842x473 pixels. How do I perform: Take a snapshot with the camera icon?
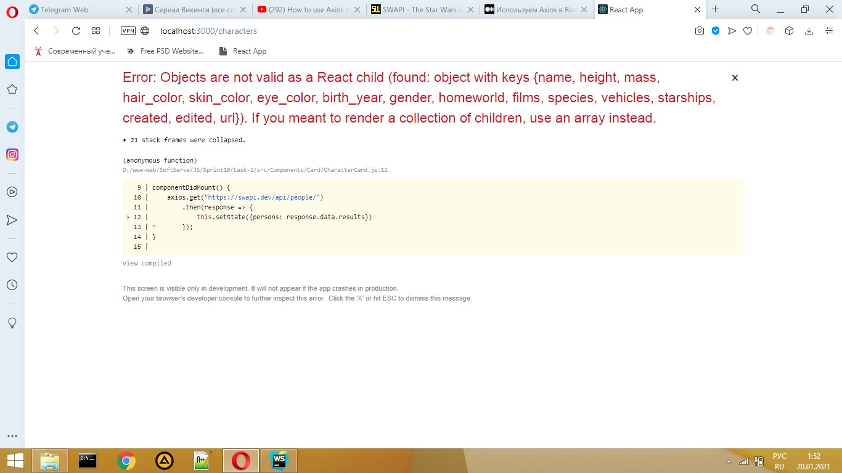point(700,31)
